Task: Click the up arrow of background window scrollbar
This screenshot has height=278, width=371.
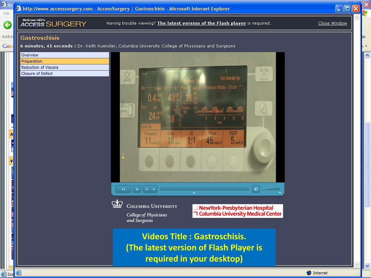Action: click(367, 55)
